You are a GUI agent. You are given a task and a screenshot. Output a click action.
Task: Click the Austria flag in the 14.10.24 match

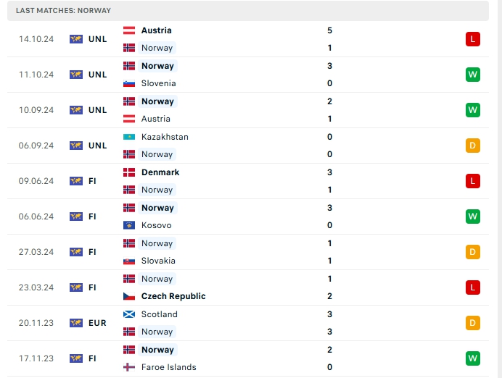[x=129, y=30]
